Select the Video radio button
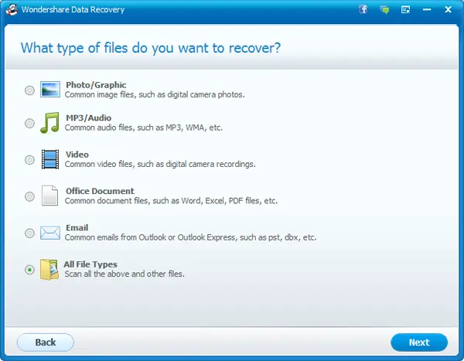The image size is (464, 361). [29, 160]
